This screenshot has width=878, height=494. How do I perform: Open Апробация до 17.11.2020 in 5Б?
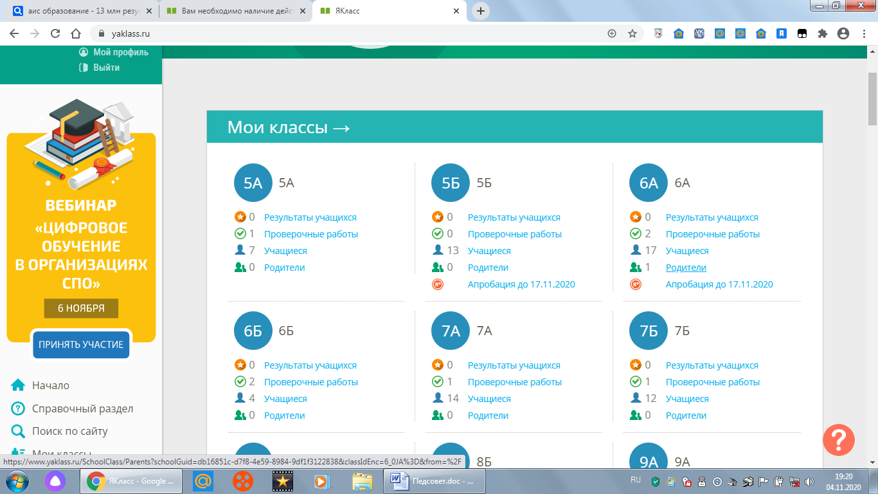click(x=521, y=284)
